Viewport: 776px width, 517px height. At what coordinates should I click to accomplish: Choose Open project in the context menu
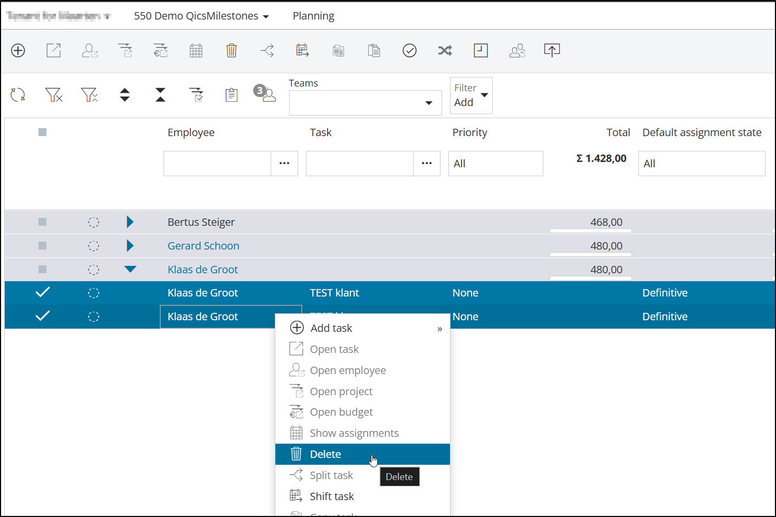[x=362, y=391]
